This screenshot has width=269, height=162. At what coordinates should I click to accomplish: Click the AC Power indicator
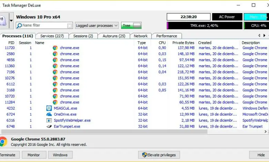pos(227,17)
